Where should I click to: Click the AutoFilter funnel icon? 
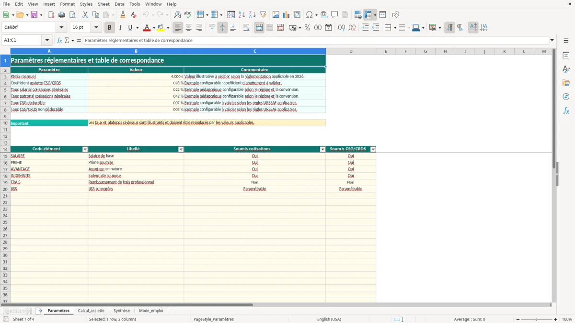[263, 15]
